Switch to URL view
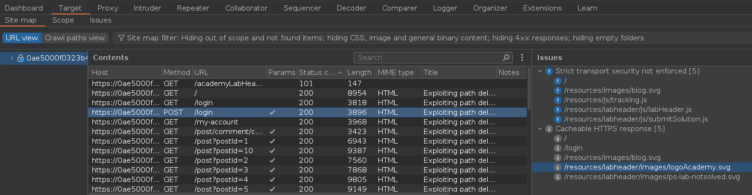752x195 pixels. pos(22,38)
